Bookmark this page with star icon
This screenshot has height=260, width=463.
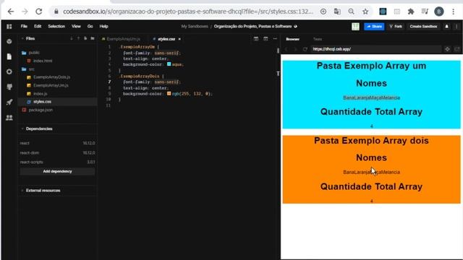365,12
